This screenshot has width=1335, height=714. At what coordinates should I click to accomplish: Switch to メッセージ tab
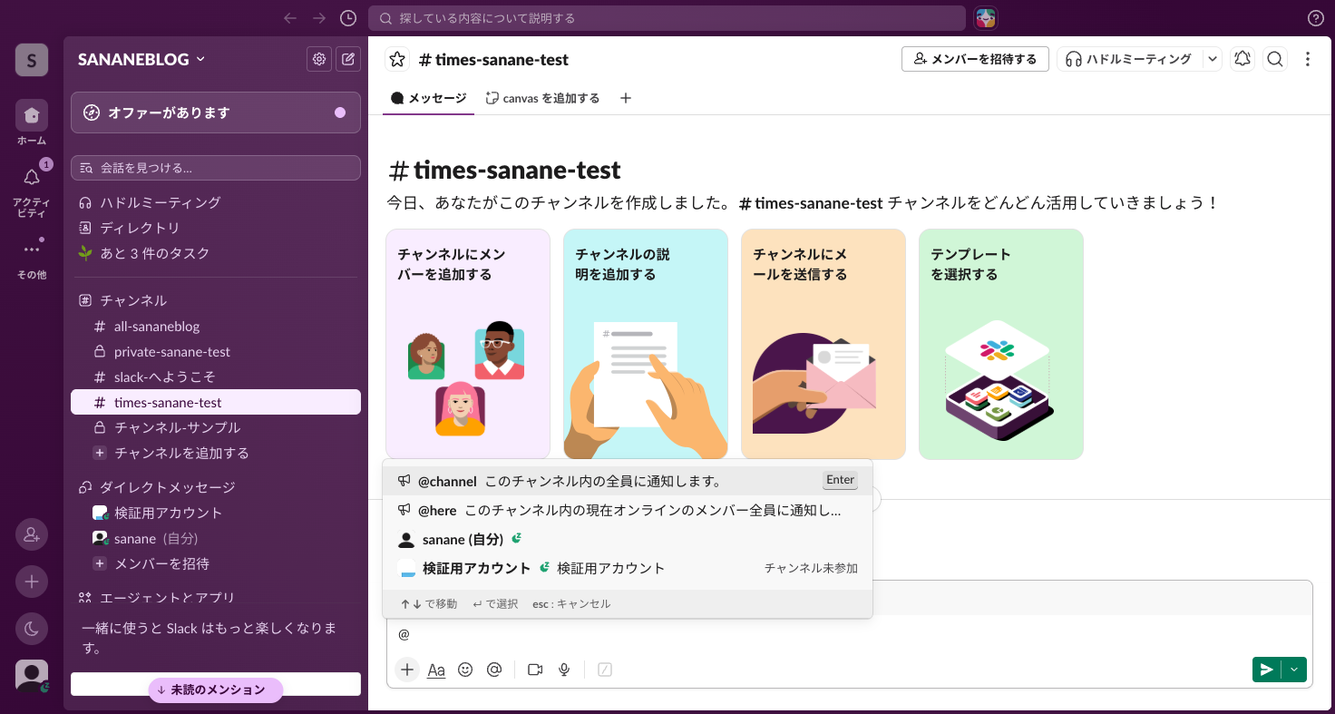tap(428, 98)
